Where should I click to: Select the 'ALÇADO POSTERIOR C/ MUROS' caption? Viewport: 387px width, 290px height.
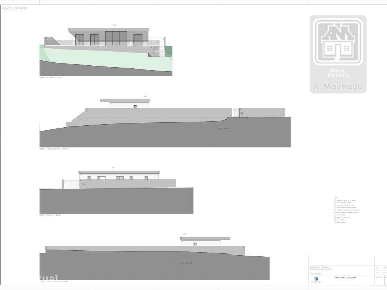[x=50, y=77]
